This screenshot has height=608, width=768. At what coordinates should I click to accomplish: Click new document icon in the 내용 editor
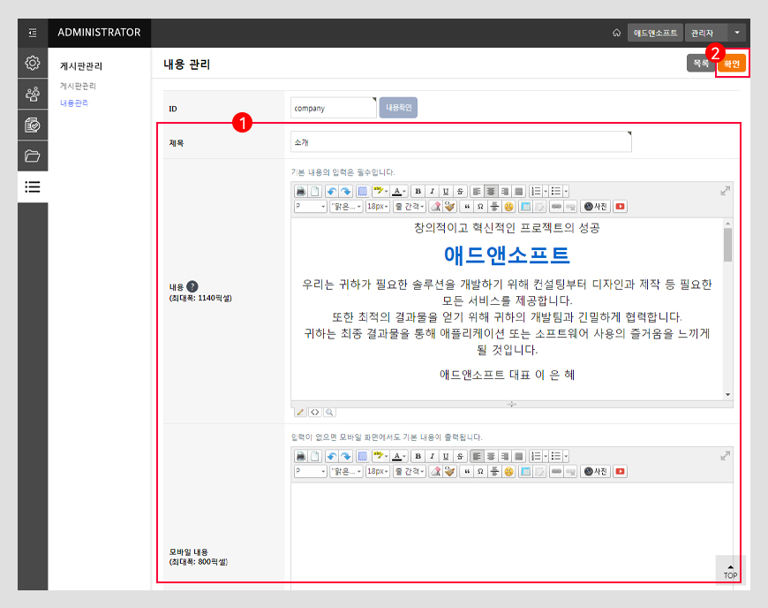315,191
